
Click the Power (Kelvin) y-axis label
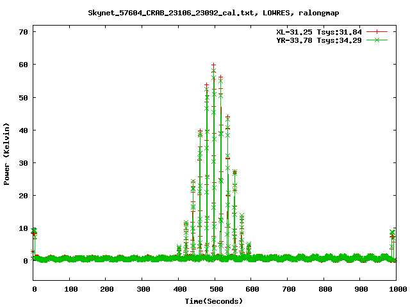tap(6, 154)
